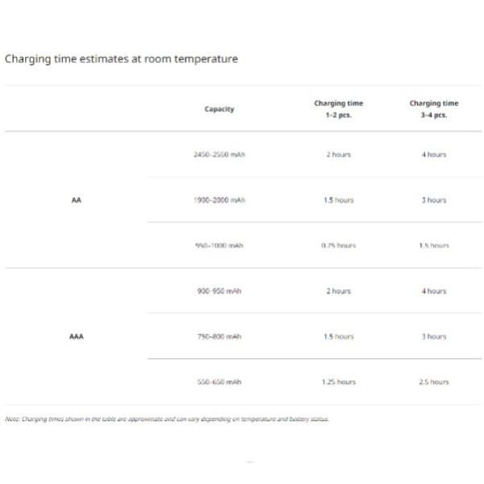Screen dimensions: 484x484
Task: Select the AA battery row label
Action: pyautogui.click(x=77, y=200)
